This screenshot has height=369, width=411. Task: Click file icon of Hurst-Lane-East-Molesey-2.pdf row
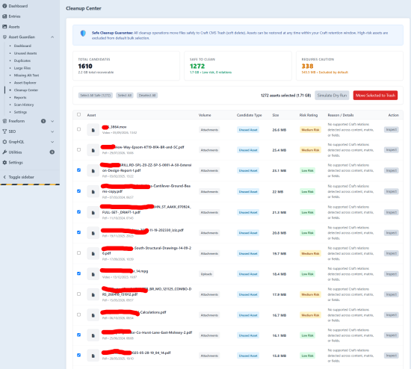(x=93, y=335)
